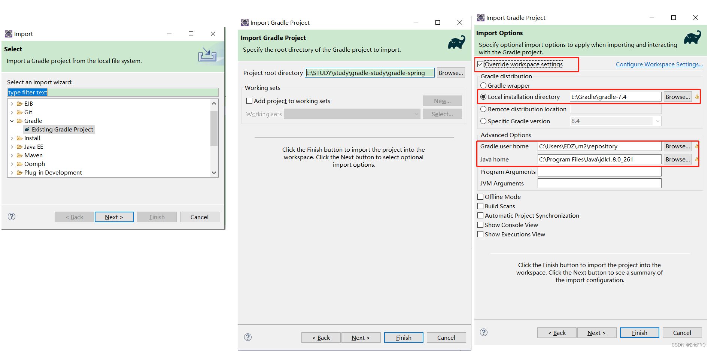The height and width of the screenshot is (351, 711).
Task: Select Gradle wrapper radio option
Action: point(483,85)
